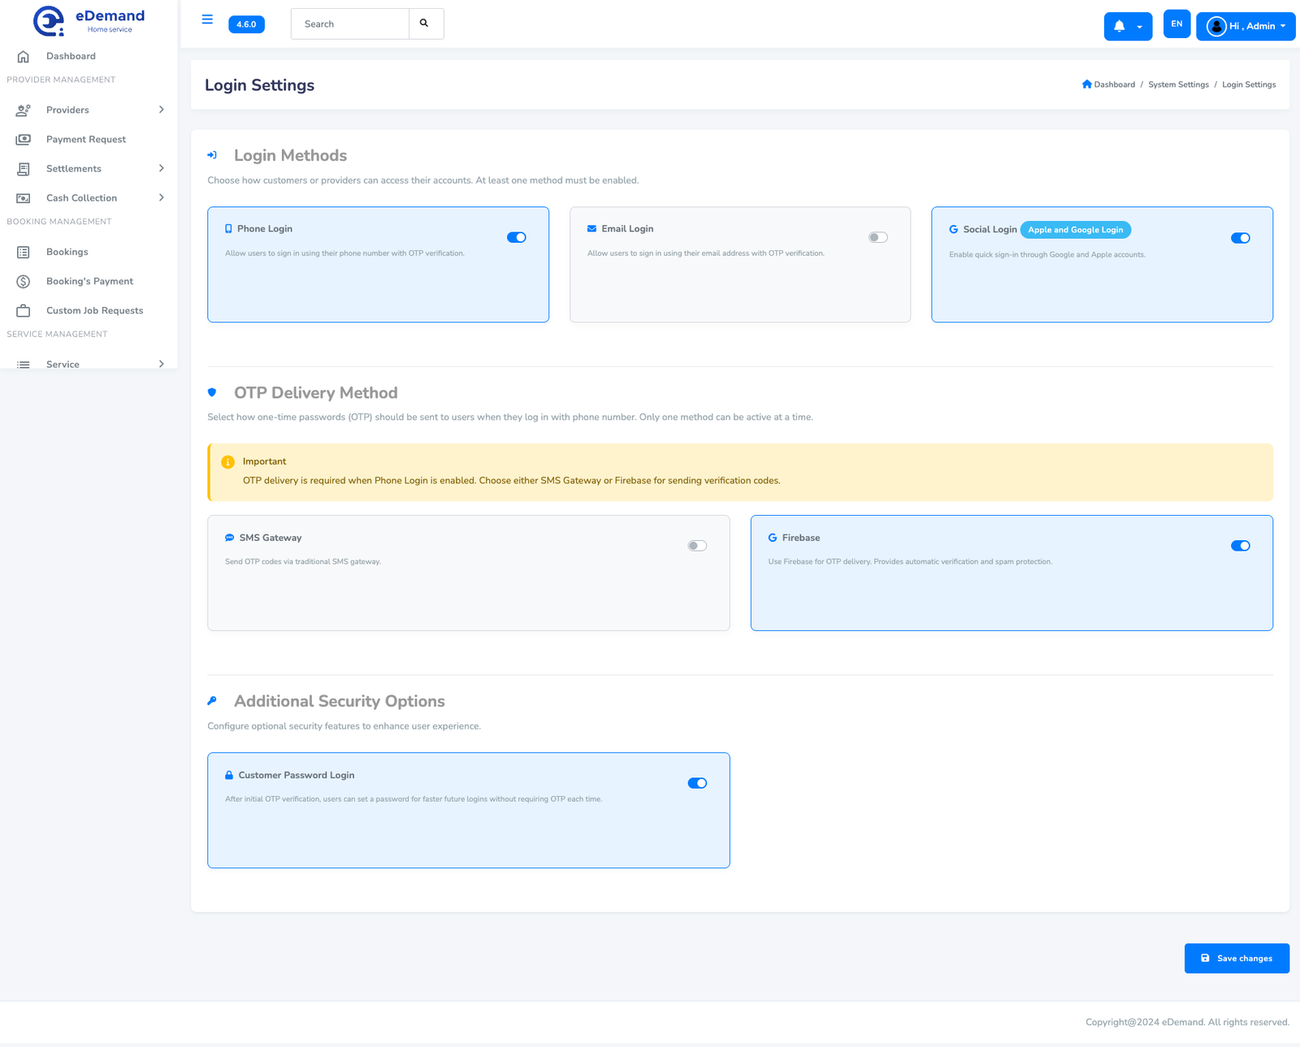Open Bookings from the sidebar
This screenshot has width=1300, height=1047.
[x=67, y=252]
